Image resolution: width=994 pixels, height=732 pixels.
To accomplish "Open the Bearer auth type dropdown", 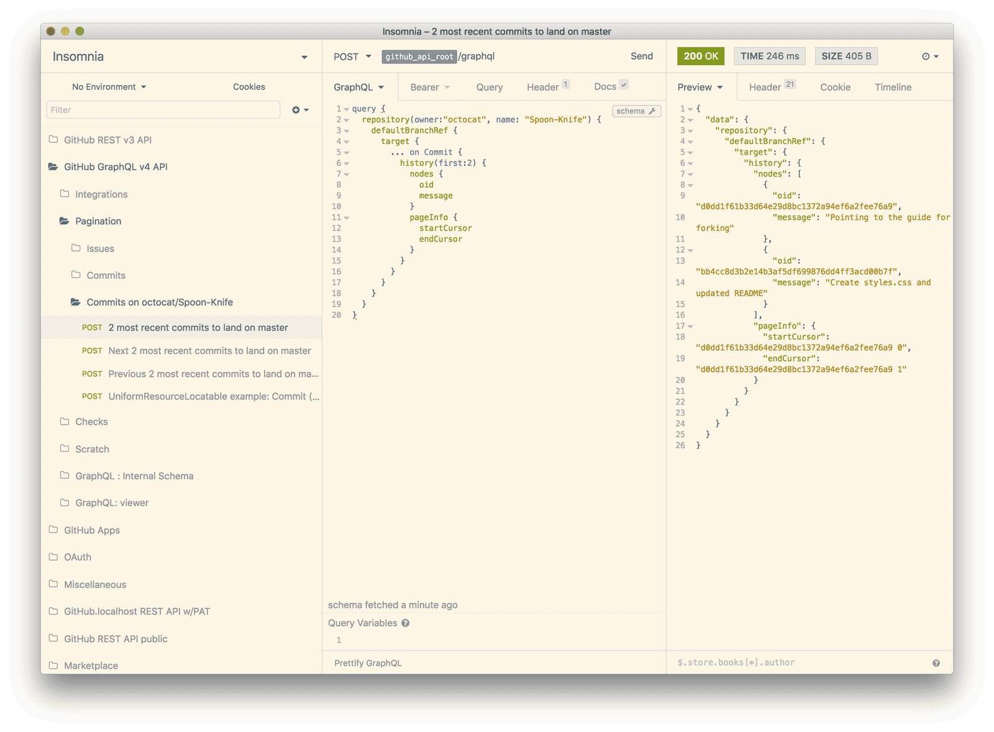I will [430, 88].
